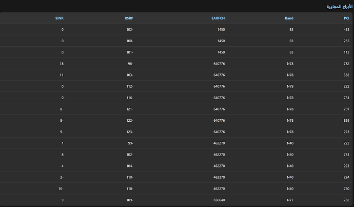Viewport: 354px width, 207px height.
Task: Sort by the EARFCN column header
Action: coord(218,18)
